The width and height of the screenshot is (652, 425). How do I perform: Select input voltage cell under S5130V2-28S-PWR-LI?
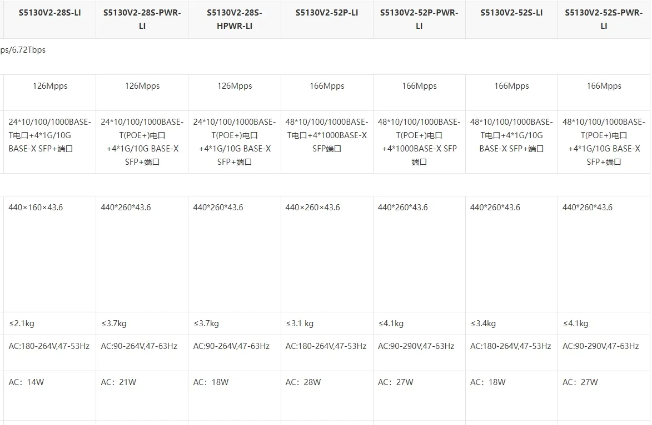point(139,346)
